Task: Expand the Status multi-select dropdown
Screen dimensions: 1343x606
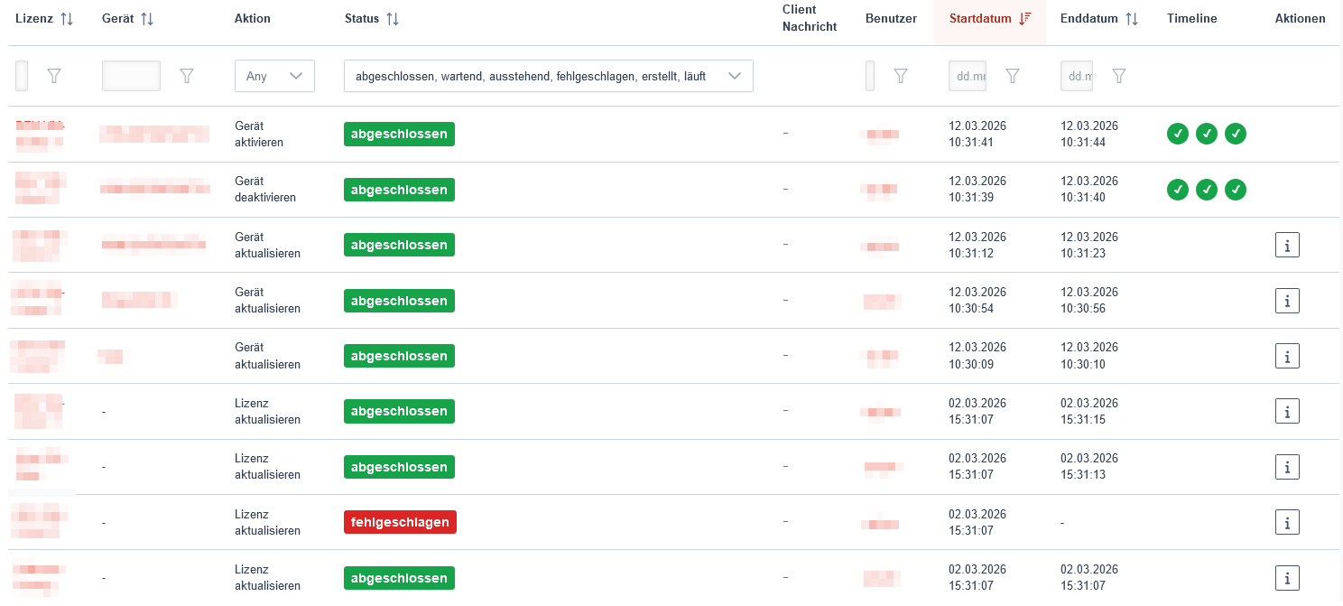Action: click(548, 77)
